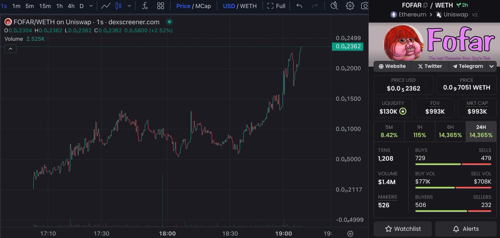Click the PRICE USD value box

(x=403, y=85)
